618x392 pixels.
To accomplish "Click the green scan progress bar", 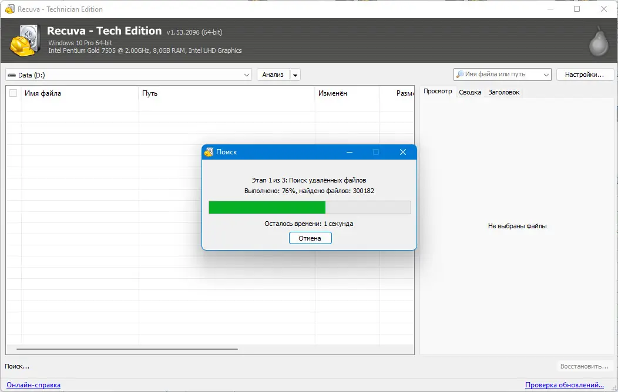I will tap(310, 207).
